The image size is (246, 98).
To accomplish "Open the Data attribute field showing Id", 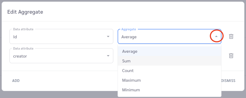I will pos(61,36).
